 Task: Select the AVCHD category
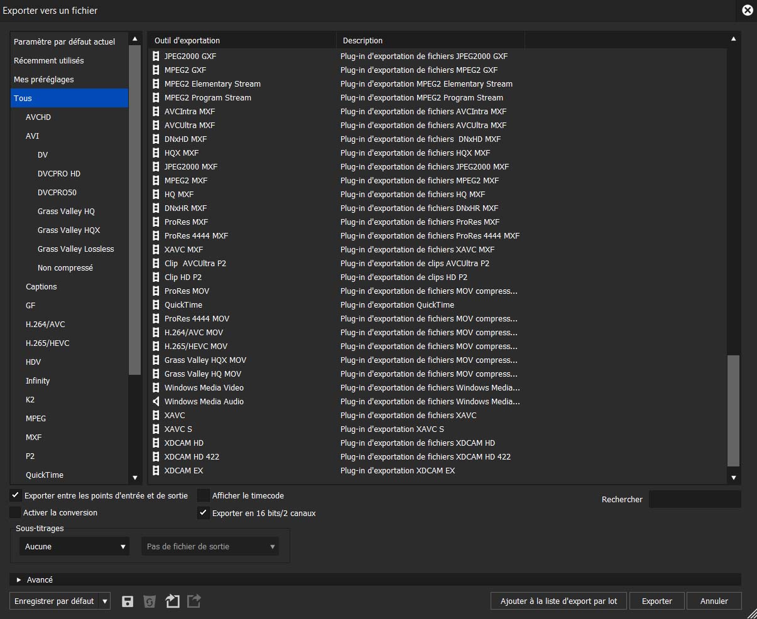69,117
